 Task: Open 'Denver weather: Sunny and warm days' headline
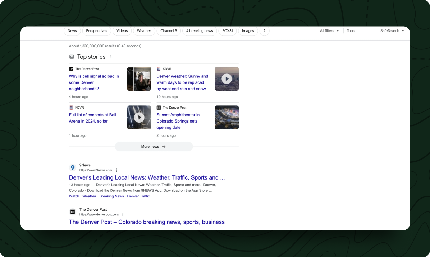point(182,82)
